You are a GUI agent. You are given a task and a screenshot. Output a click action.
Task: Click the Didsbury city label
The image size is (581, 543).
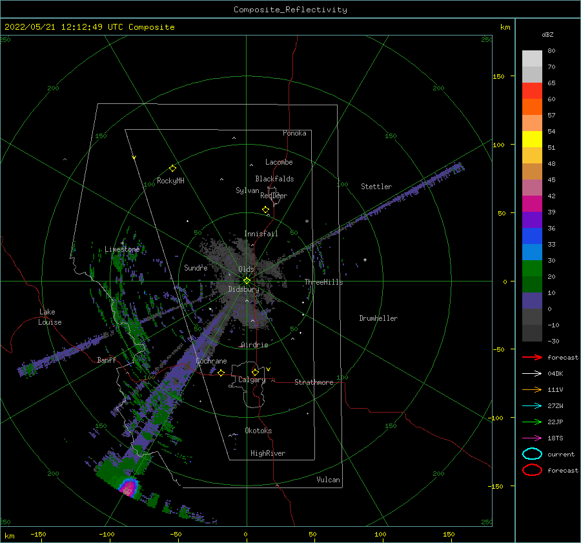click(243, 289)
